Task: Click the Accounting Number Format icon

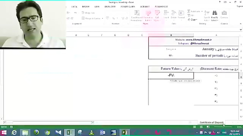Action: 107,18
